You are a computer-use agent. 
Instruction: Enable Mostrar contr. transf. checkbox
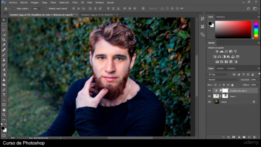coord(46,9)
